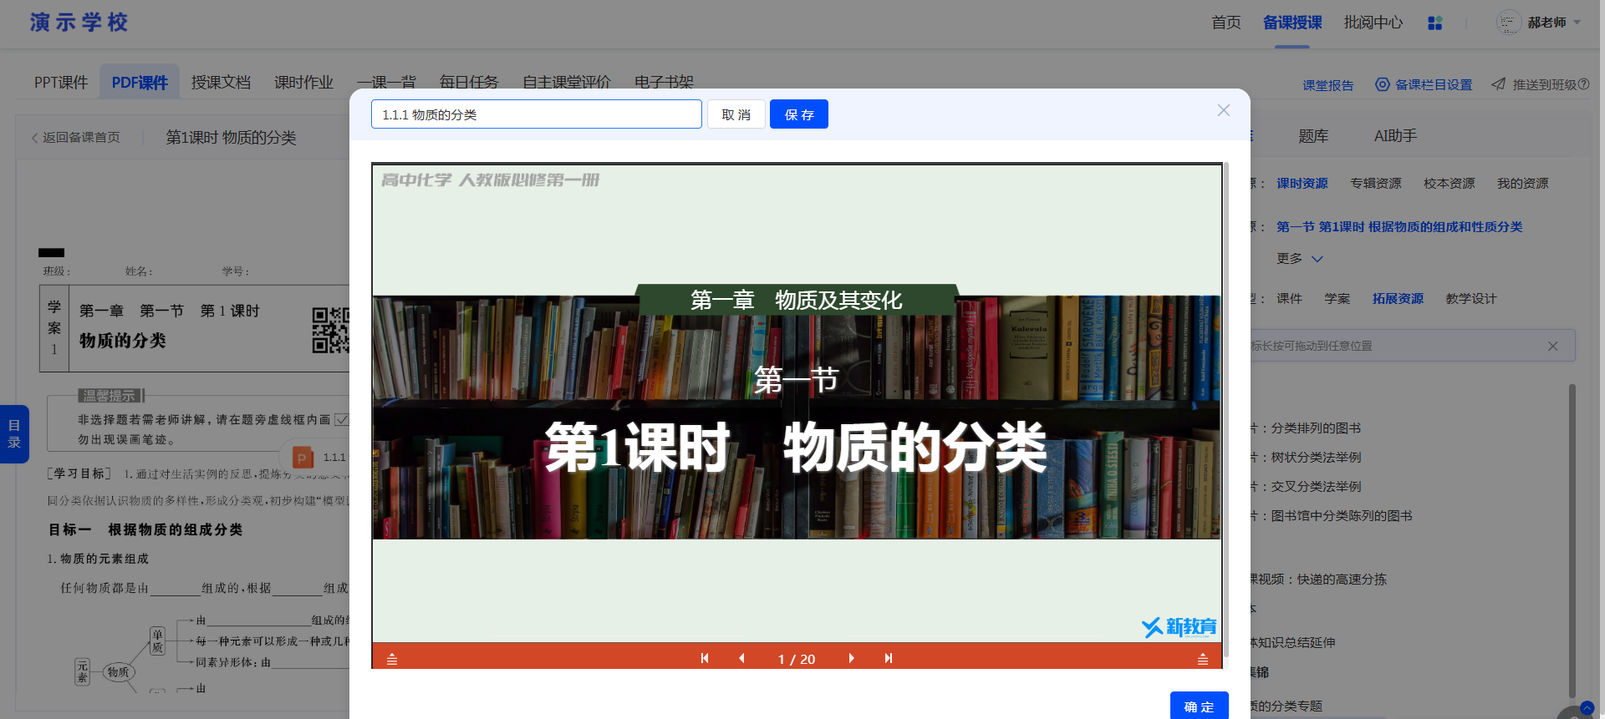Dismiss the drag hint banner with X
This screenshot has height=719, width=1605.
pyautogui.click(x=1552, y=346)
